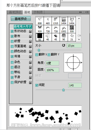The image size is (91, 130).
Task: Click the 间距 value field 145
Action: (x=75, y=85)
